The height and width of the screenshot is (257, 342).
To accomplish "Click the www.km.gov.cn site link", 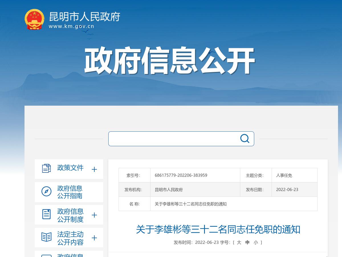I will 71,26.
